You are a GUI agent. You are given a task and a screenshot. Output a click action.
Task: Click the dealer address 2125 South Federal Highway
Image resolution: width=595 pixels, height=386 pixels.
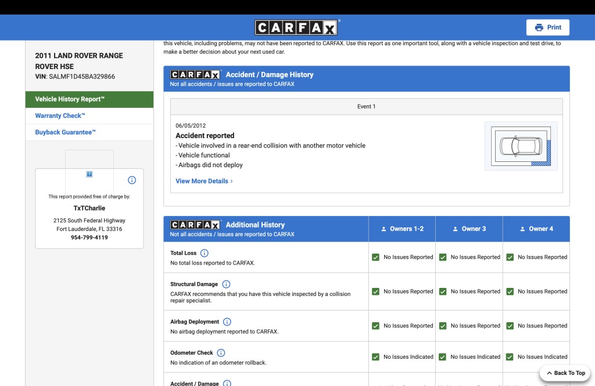89,221
